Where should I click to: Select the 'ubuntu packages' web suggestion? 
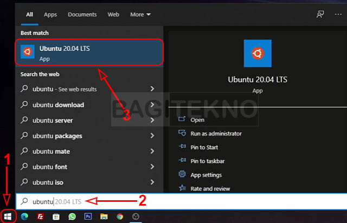click(89, 136)
